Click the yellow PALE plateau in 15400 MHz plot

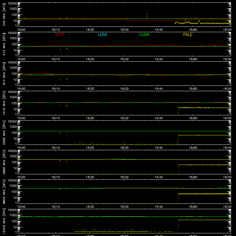pyautogui.click(x=204, y=220)
